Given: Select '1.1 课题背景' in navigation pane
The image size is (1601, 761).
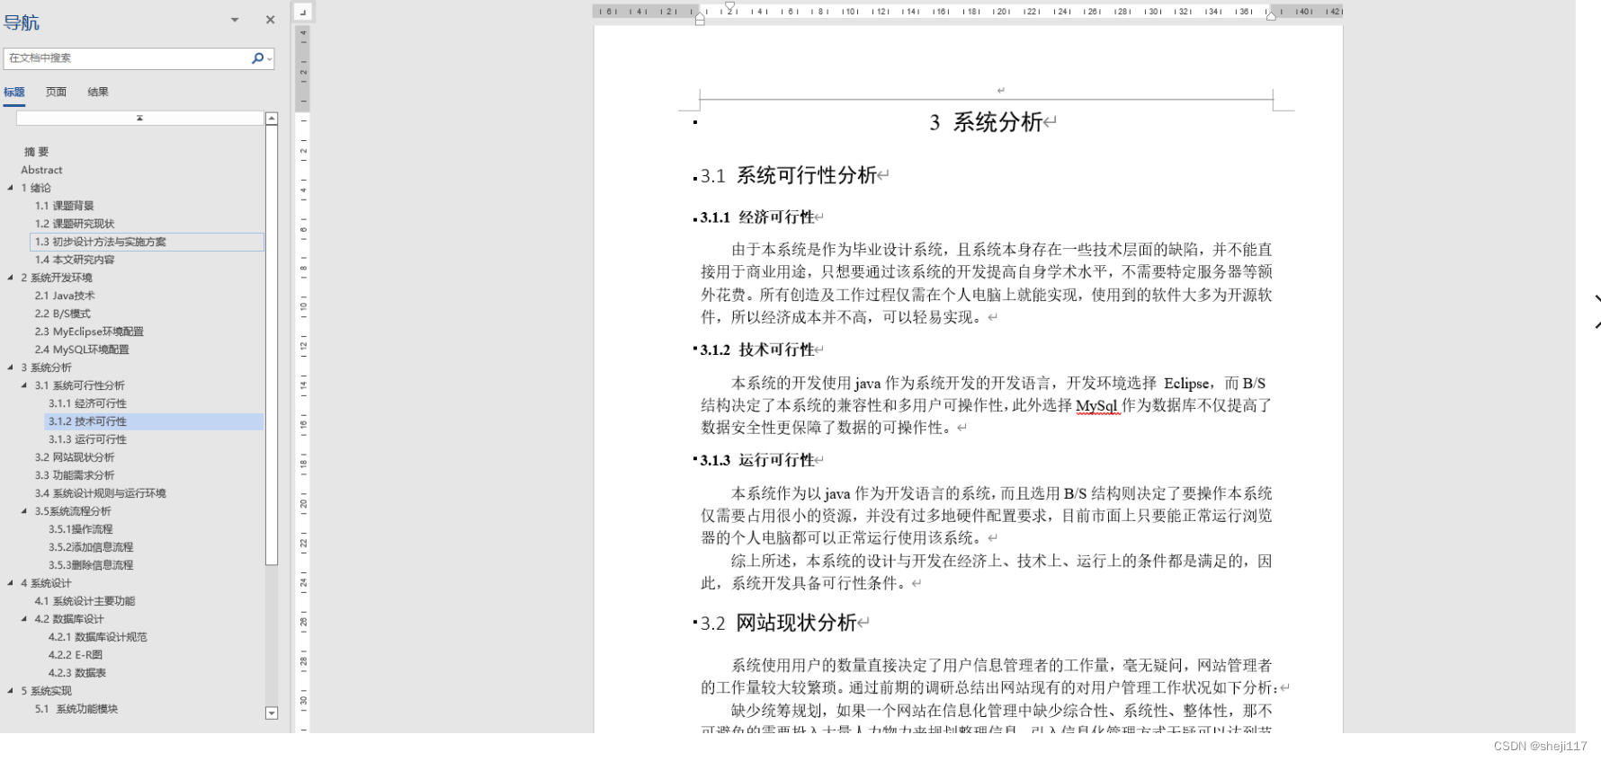Looking at the screenshot, I should click(64, 206).
